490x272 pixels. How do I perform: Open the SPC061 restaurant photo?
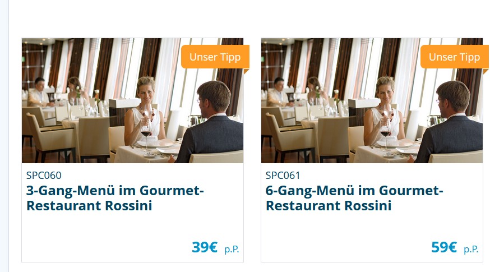(372, 100)
